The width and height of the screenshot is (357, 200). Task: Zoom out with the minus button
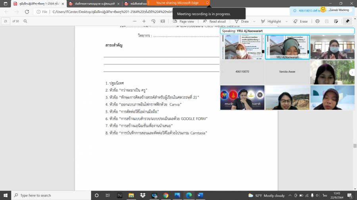click(134, 21)
